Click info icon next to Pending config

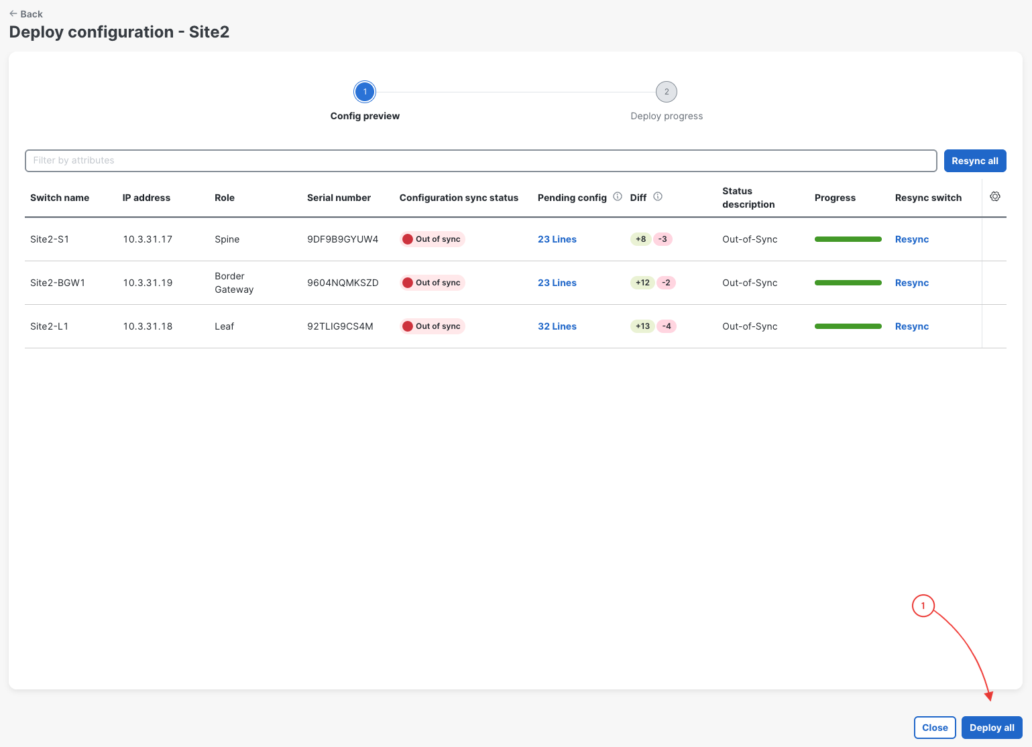click(x=618, y=196)
